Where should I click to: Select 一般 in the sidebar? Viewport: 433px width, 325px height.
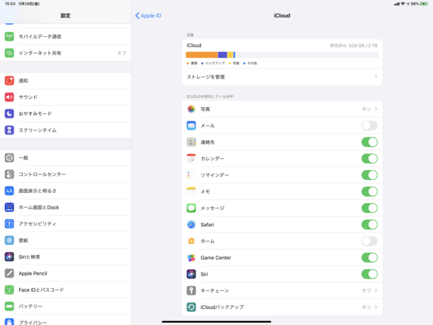click(x=65, y=158)
